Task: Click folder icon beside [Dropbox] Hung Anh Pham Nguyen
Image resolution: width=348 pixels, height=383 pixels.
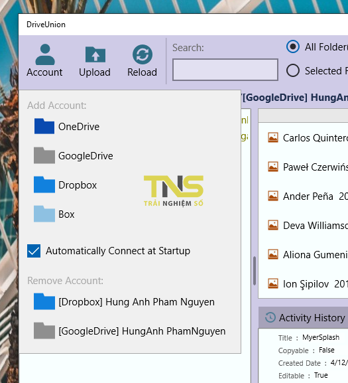Action: pyautogui.click(x=44, y=301)
